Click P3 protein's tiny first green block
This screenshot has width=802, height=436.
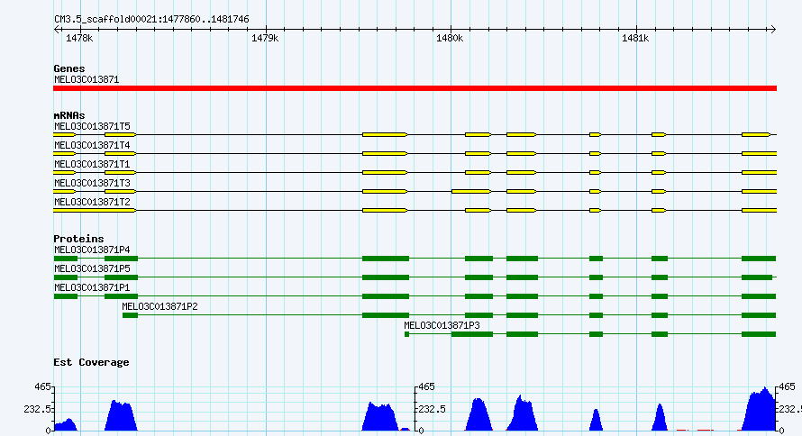406,334
